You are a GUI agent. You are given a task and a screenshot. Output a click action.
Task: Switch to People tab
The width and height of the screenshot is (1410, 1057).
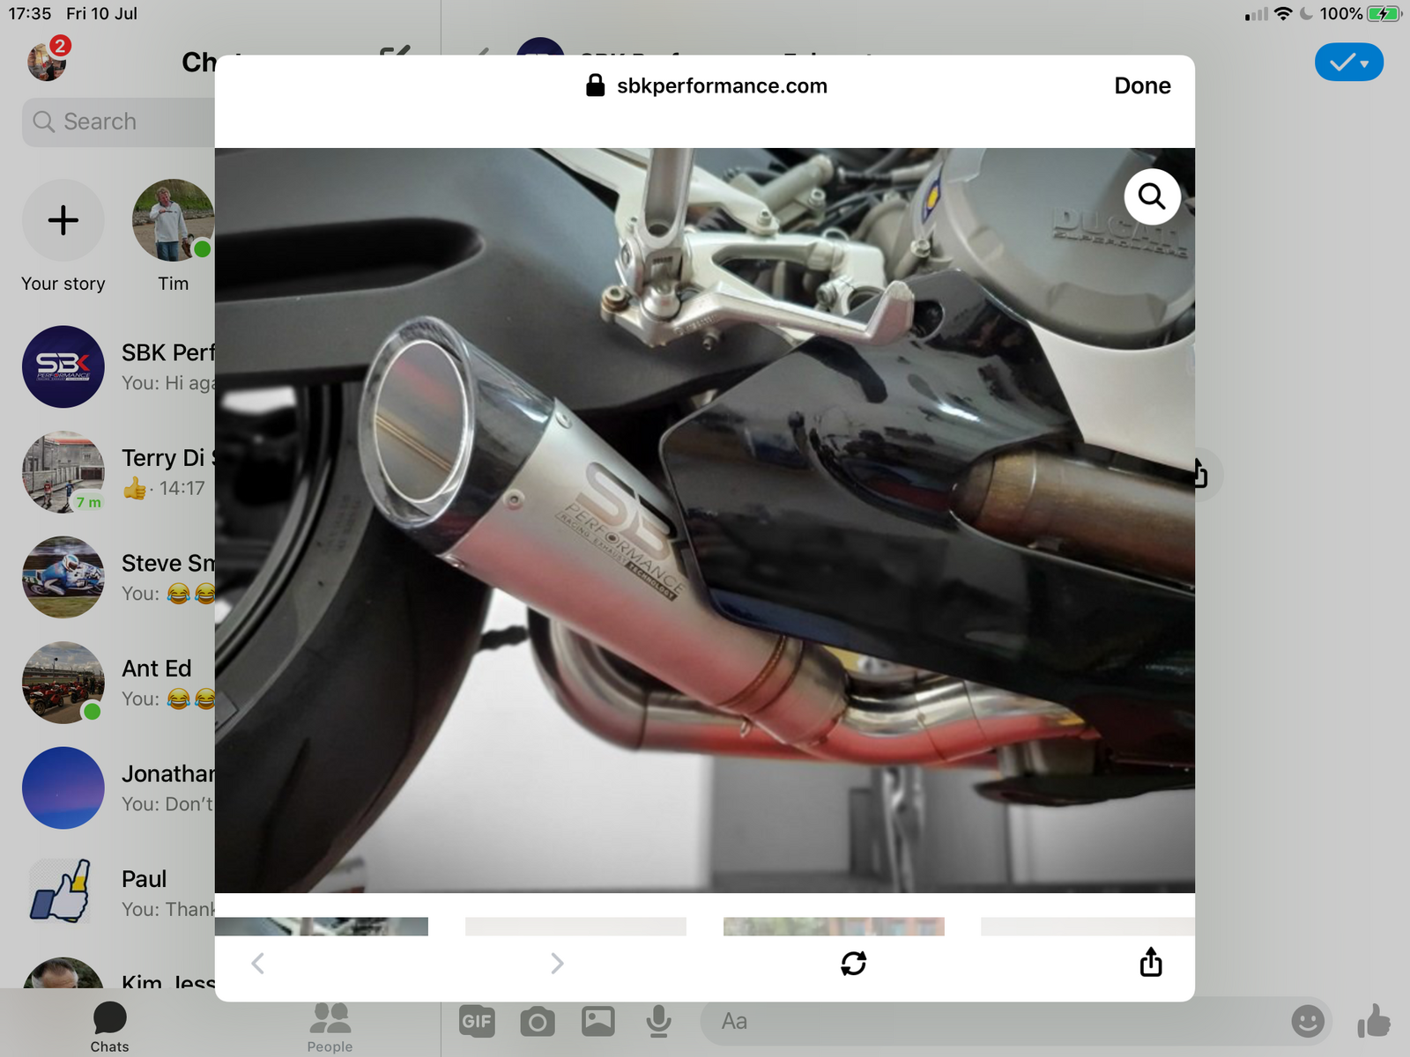(x=330, y=1026)
